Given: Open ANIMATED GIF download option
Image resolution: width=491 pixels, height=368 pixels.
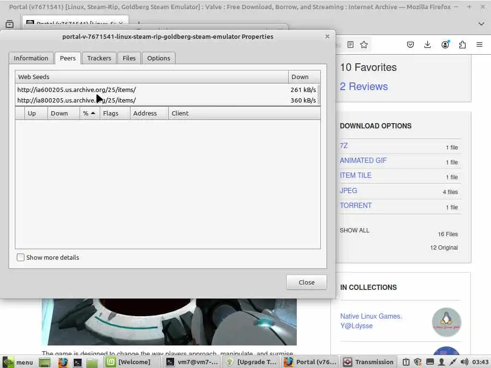Looking at the screenshot, I should coord(363,161).
